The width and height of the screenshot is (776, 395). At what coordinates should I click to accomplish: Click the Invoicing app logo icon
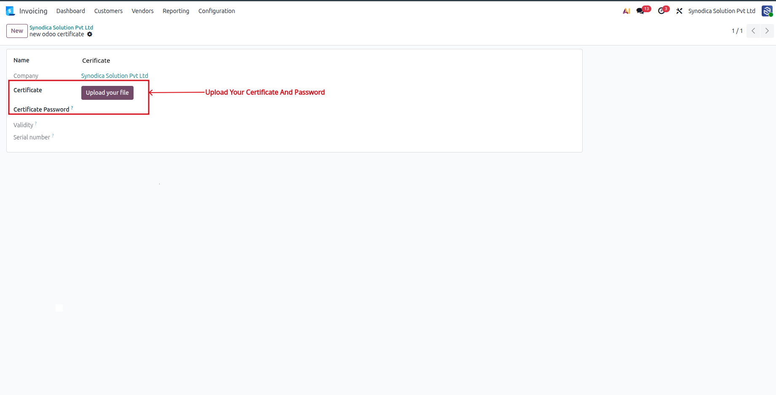click(10, 11)
